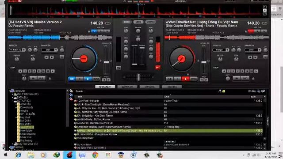Play the left deck sampler sample
This screenshot has width=283, height=159.
tap(52, 57)
